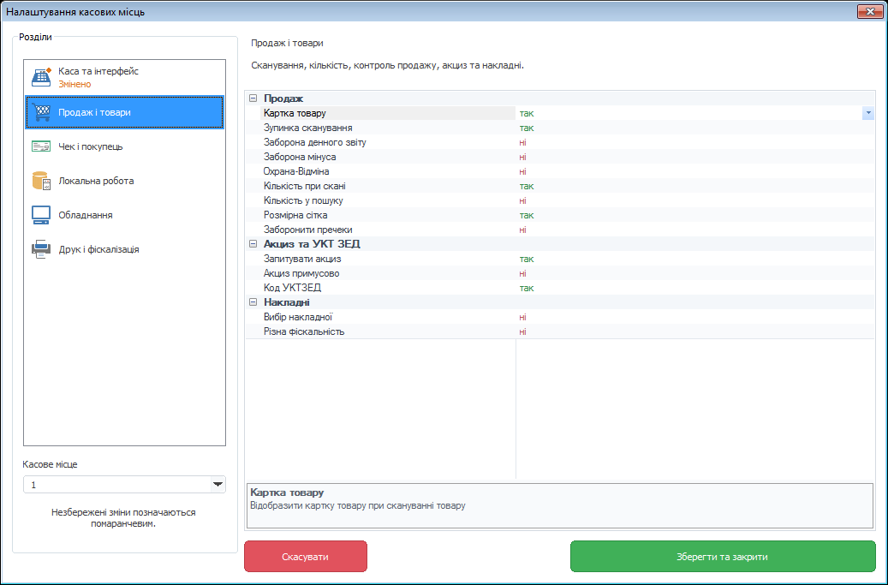Click Різна фіскальність value ні
Image resolution: width=888 pixels, height=585 pixels.
tap(522, 331)
